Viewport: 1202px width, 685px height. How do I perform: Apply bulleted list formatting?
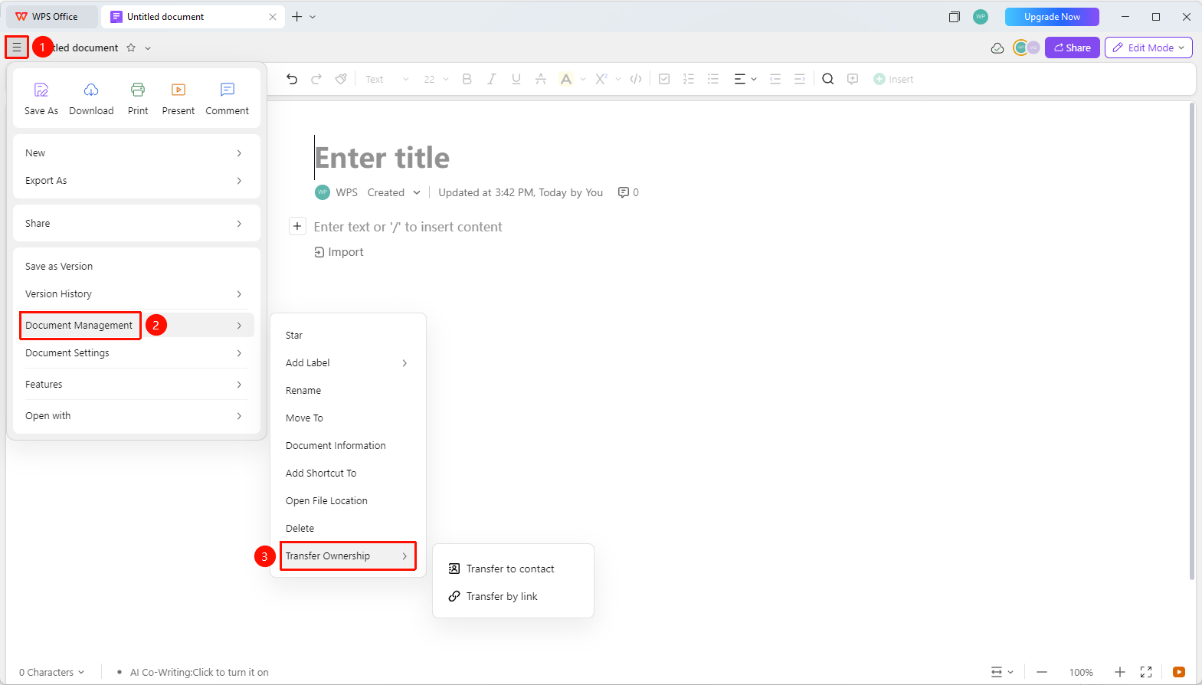click(713, 79)
